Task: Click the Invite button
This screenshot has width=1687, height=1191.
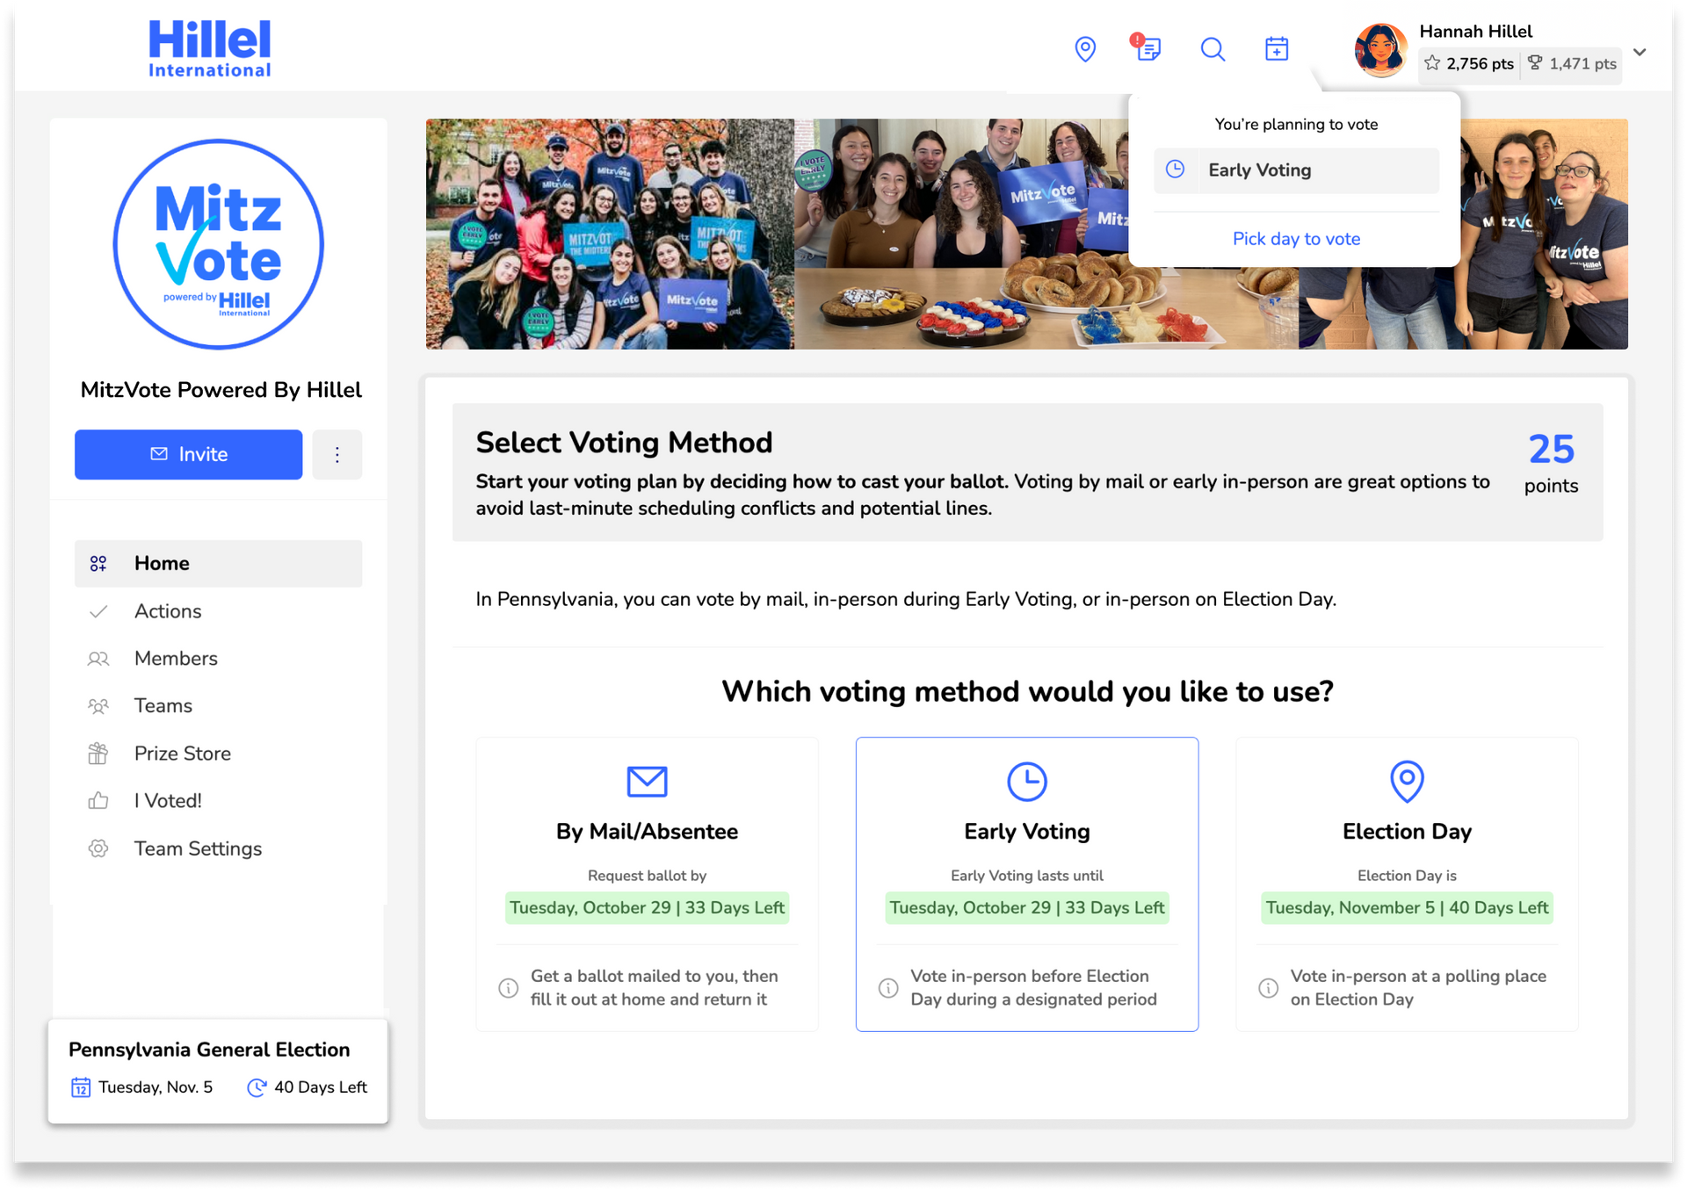Action: [188, 454]
